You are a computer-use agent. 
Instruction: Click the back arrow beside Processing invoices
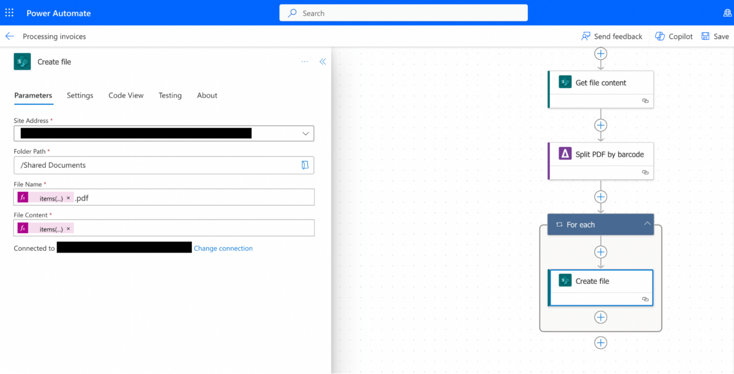(10, 36)
